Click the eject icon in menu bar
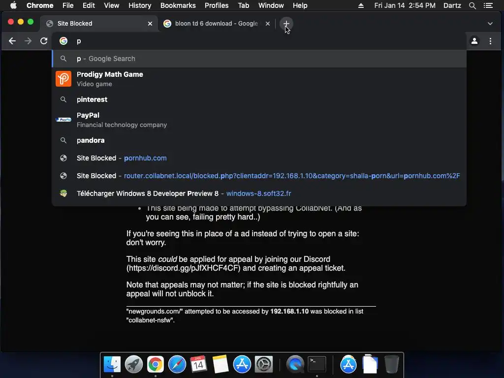 click(361, 5)
